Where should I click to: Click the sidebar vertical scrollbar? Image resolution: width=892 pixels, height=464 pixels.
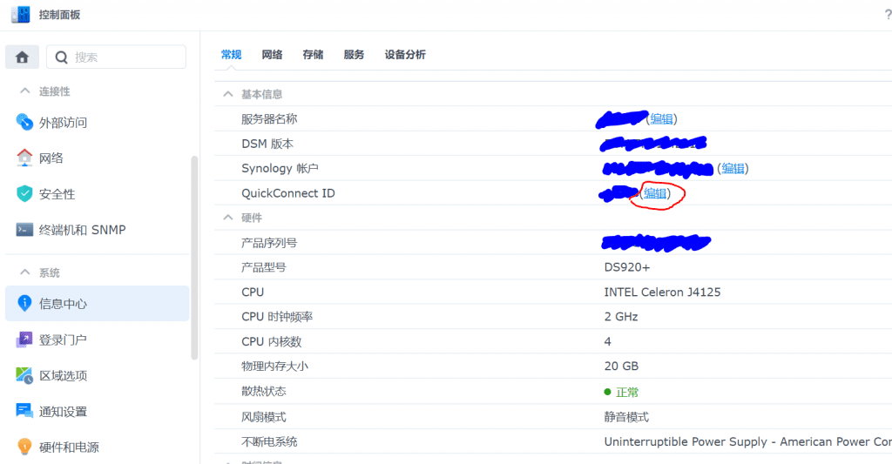194,258
